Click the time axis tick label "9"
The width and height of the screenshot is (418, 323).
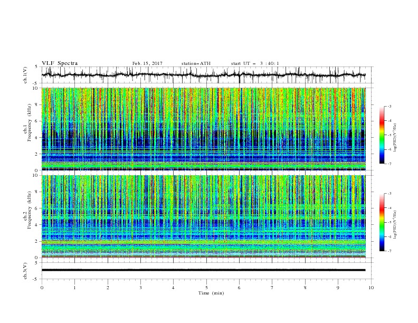tap(338, 288)
